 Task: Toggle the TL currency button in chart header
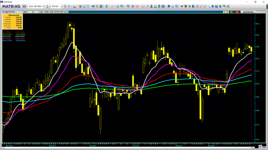(x=33, y=12)
